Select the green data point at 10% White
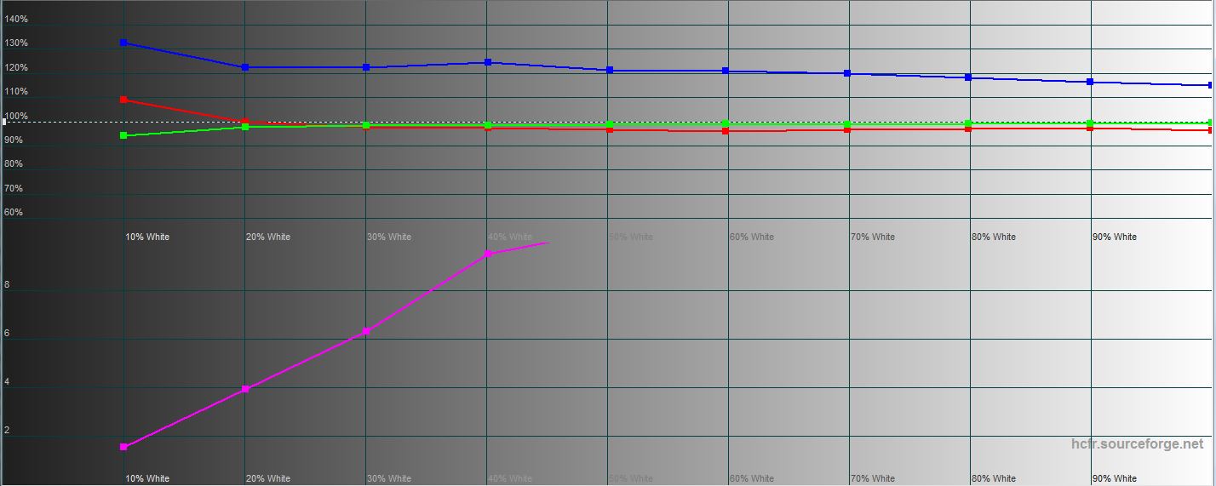Screen dimensions: 1216x486 pos(123,135)
